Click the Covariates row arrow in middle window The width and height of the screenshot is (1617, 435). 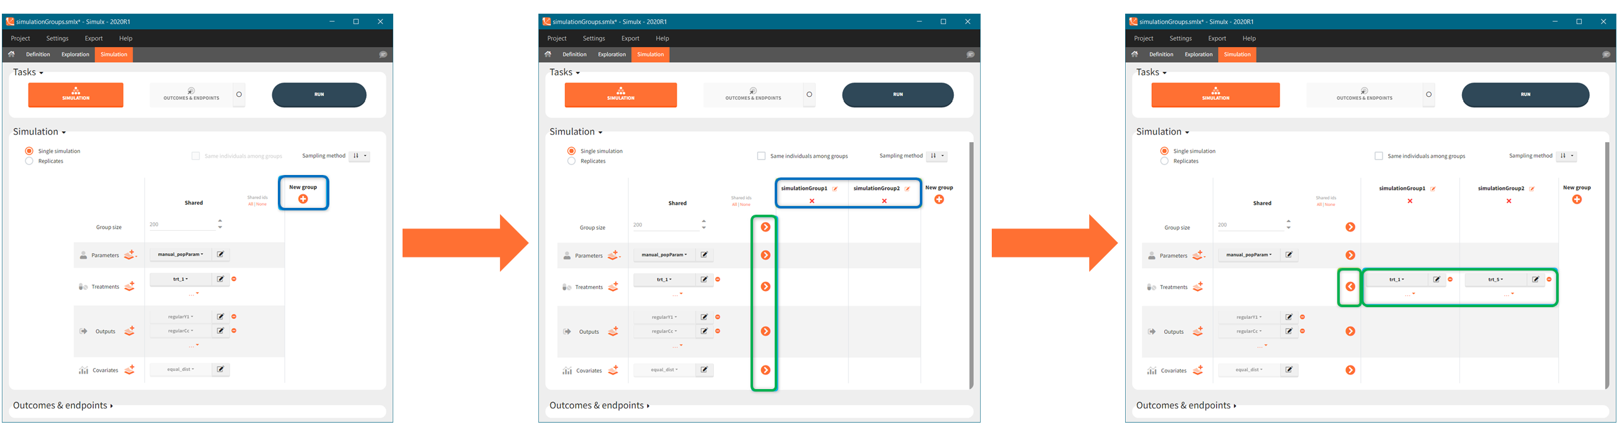(765, 370)
